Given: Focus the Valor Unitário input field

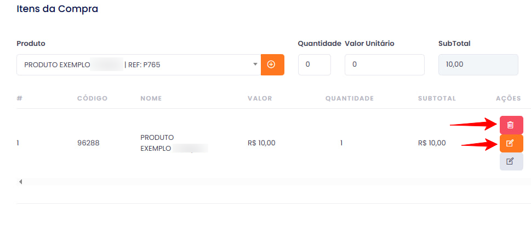Looking at the screenshot, I should click(x=384, y=64).
